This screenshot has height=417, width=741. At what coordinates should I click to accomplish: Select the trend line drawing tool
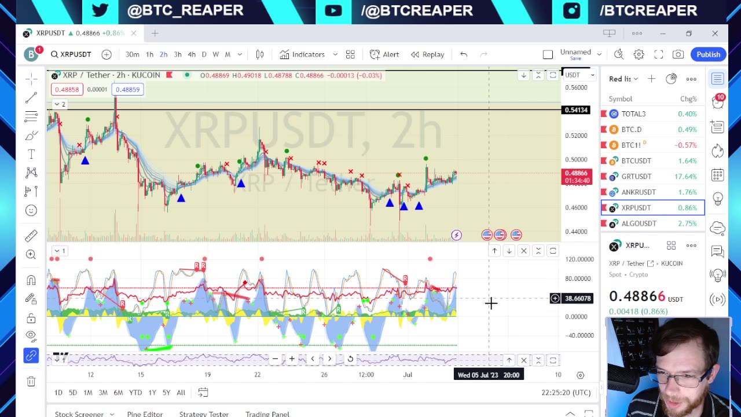pos(31,98)
